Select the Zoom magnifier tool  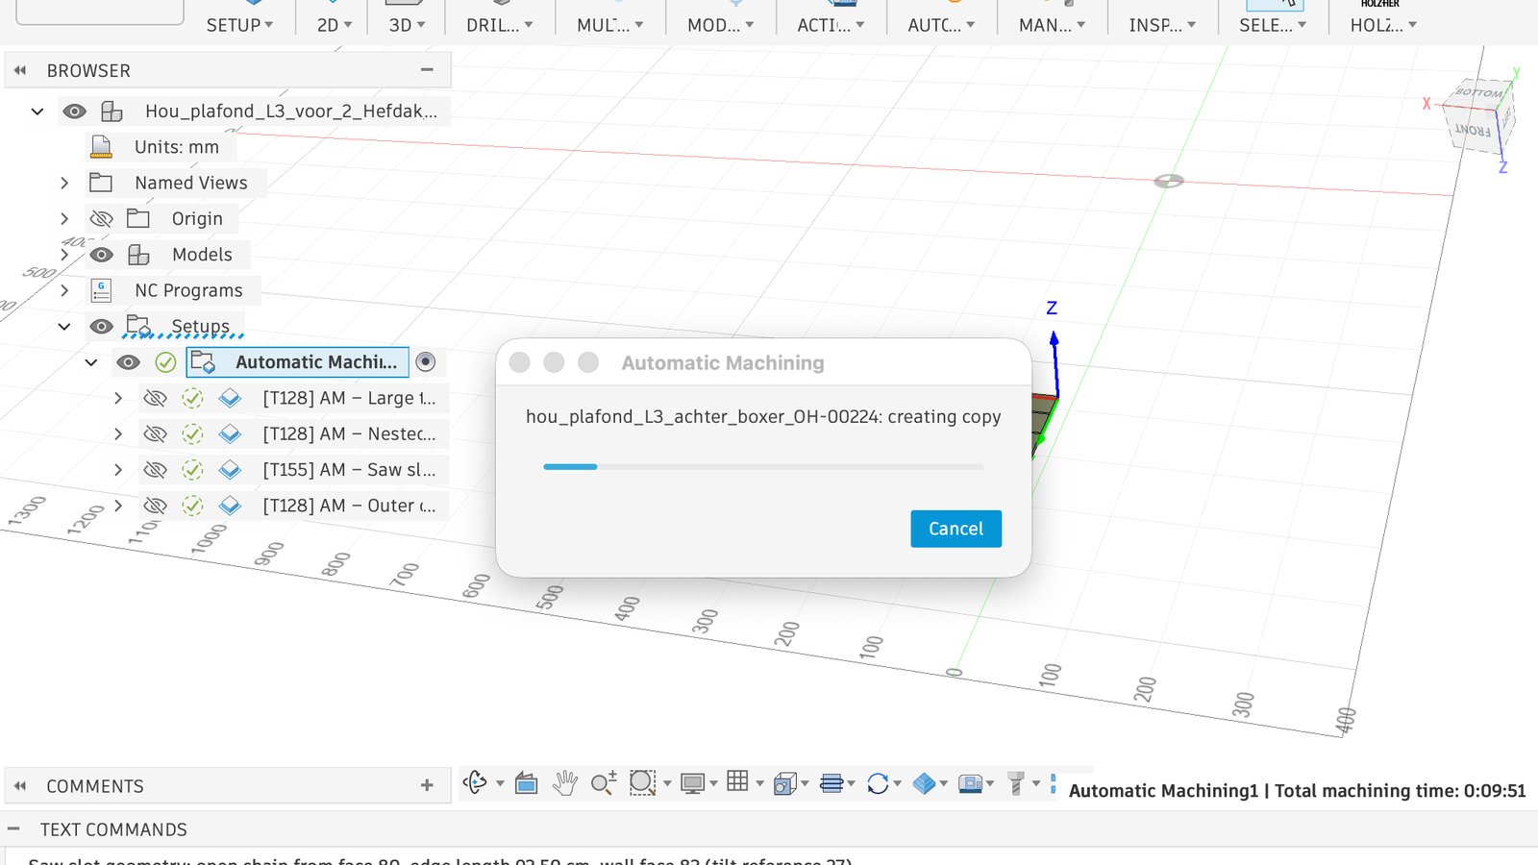point(603,783)
